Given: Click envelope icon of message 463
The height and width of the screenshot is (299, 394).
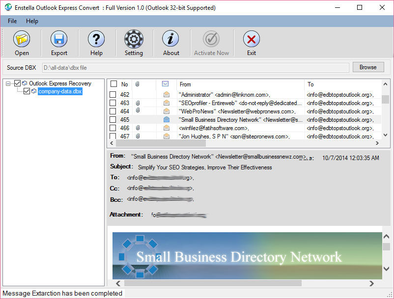Looking at the screenshot, I should (167, 103).
